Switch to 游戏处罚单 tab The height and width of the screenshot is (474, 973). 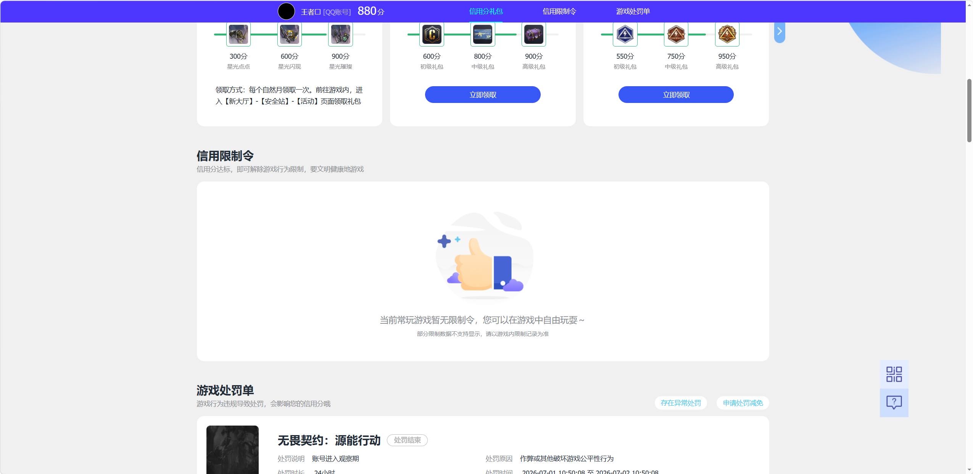pyautogui.click(x=633, y=11)
